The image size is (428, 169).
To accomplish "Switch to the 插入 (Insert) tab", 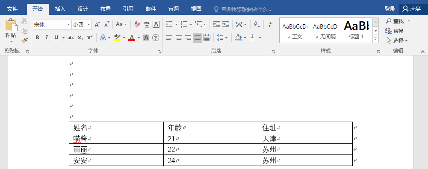I will click(x=60, y=9).
